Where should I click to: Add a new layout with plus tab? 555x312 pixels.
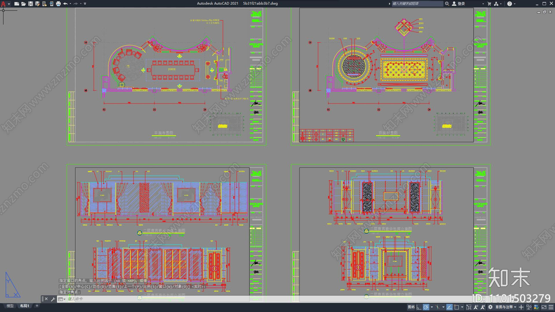pyautogui.click(x=37, y=306)
